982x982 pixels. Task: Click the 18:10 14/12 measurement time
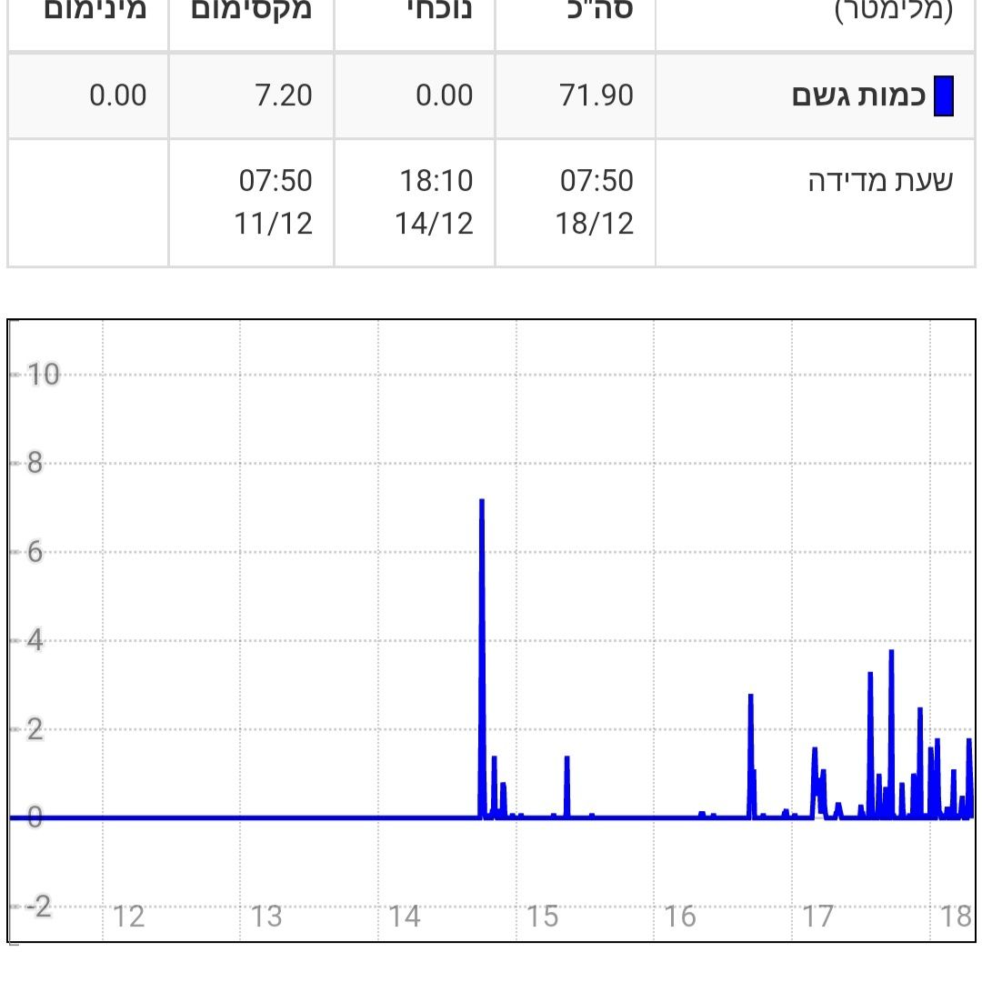click(435, 202)
